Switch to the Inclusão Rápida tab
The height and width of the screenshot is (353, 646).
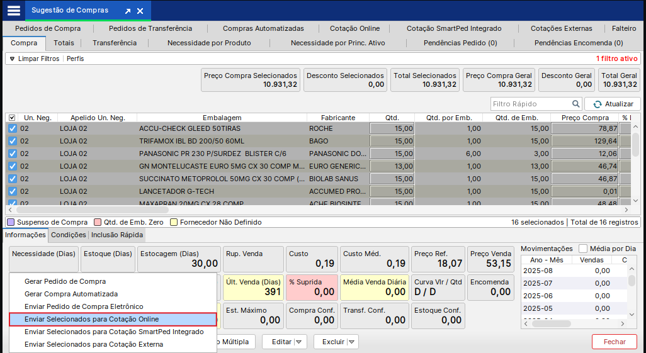117,235
